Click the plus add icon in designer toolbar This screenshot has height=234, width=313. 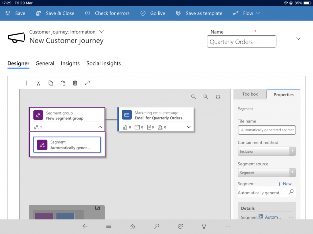point(26,83)
